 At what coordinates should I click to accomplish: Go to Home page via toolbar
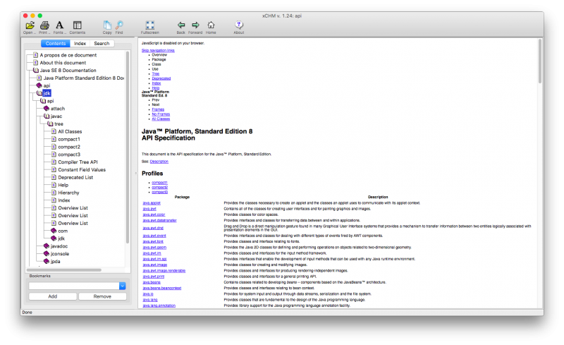coord(211,25)
